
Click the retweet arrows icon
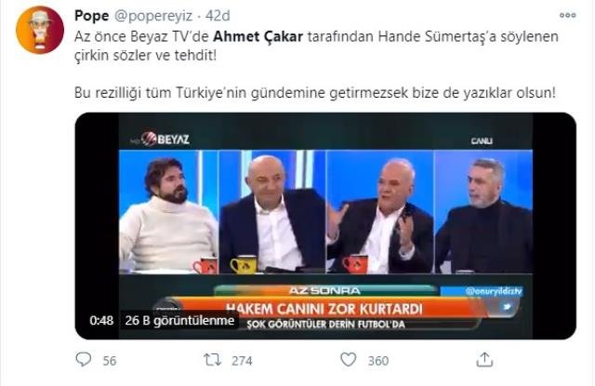click(212, 360)
